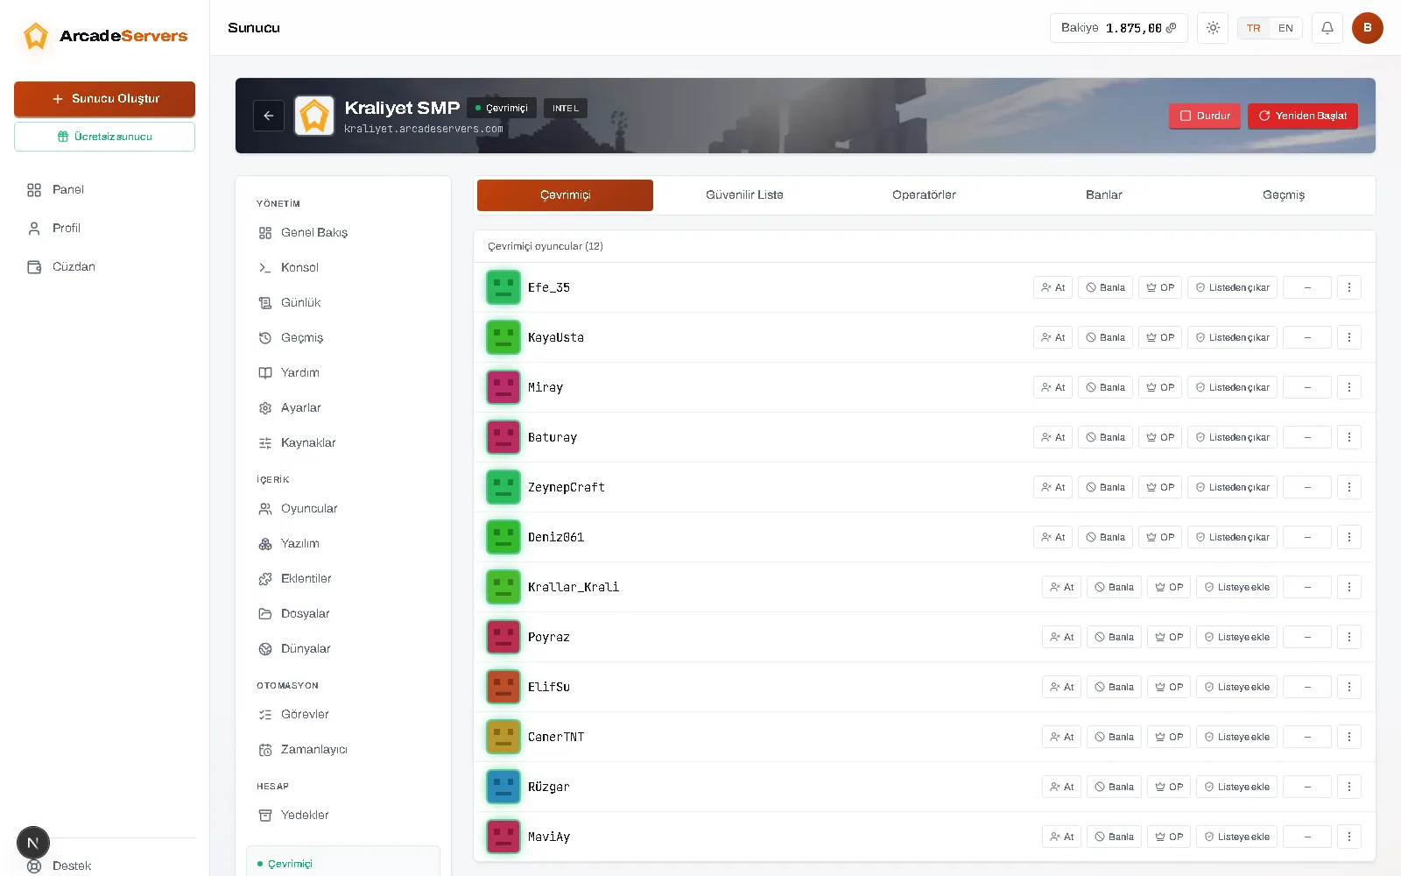Open Zamanlayıcı scheduler page

(343, 749)
